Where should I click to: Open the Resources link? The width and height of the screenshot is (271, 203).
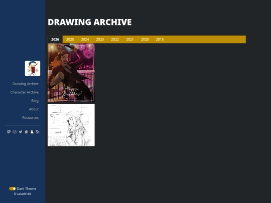point(31,118)
